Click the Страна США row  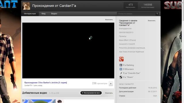[138, 96]
